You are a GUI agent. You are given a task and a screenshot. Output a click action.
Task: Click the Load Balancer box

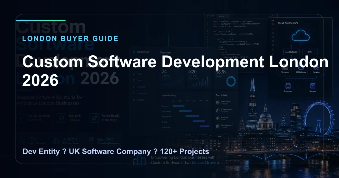pos(291,52)
